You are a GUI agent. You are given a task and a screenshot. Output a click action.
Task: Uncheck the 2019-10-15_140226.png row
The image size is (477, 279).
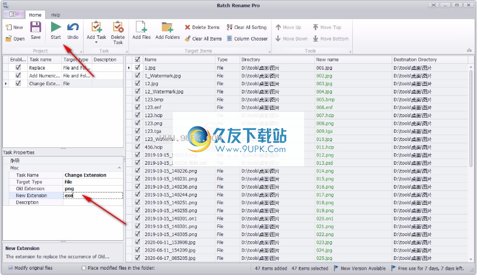[x=138, y=171]
